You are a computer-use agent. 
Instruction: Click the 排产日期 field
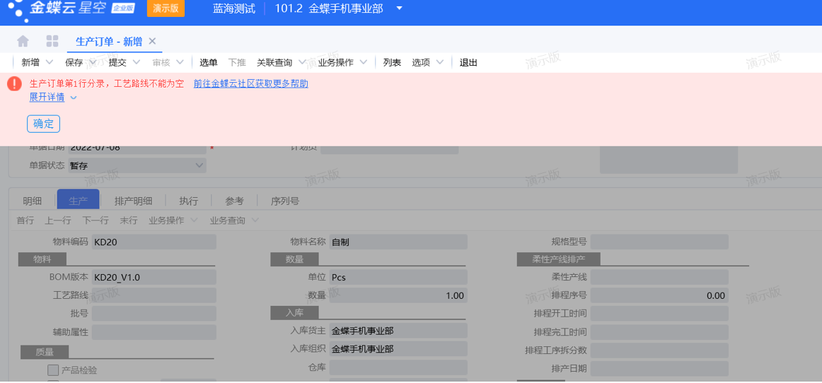659,368
